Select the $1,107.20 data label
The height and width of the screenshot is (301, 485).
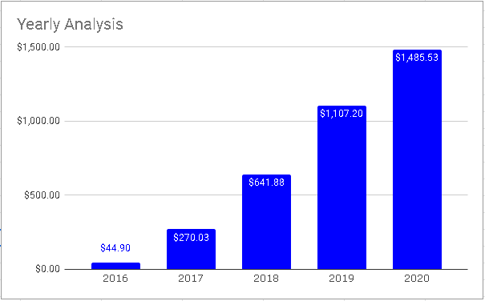pos(342,114)
